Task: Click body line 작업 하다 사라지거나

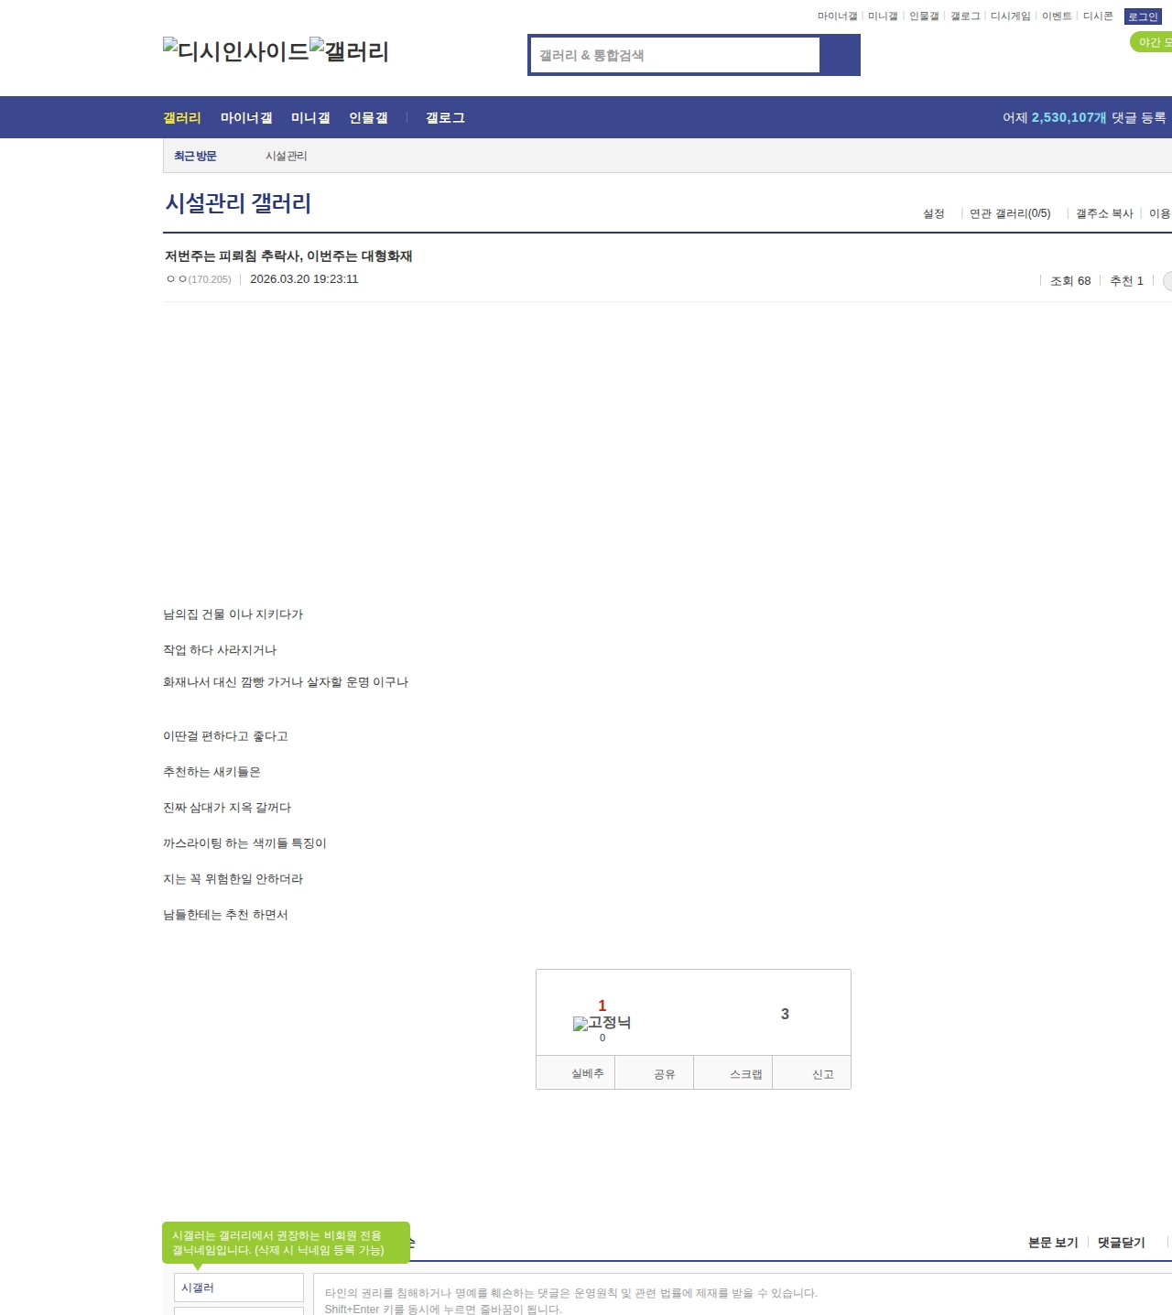Action: pyautogui.click(x=220, y=650)
